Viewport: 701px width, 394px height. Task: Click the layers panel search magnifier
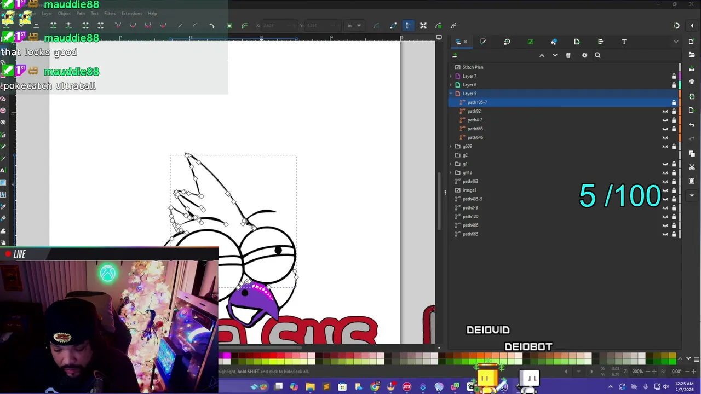coord(597,55)
